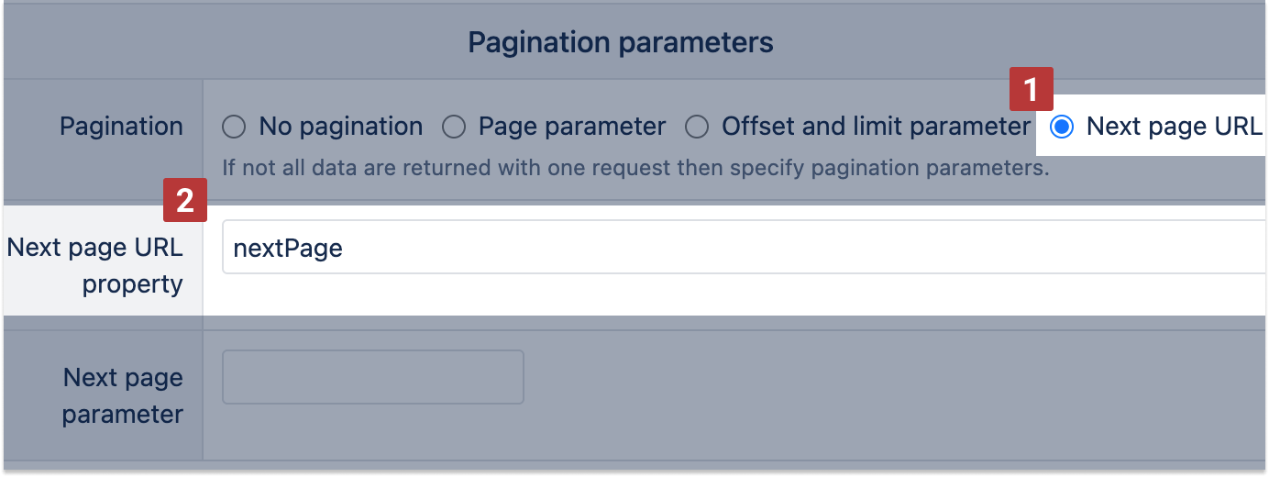Viewport: 1269px width, 477px height.
Task: Click the "Next page URL" option label text
Action: click(x=1174, y=127)
